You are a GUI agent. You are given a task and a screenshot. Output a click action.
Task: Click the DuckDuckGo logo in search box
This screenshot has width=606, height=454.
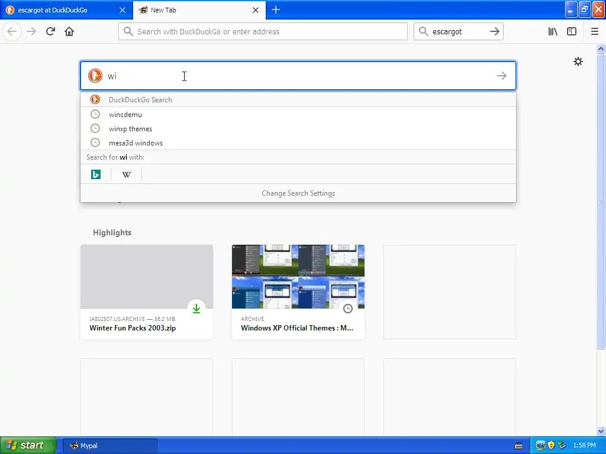point(95,76)
